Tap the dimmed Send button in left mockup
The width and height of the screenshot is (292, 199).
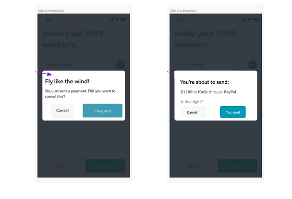click(x=105, y=166)
